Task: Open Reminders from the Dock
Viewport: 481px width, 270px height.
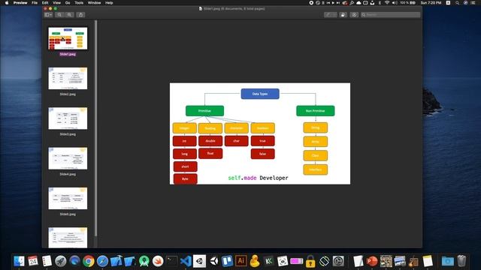Action: [x=47, y=261]
